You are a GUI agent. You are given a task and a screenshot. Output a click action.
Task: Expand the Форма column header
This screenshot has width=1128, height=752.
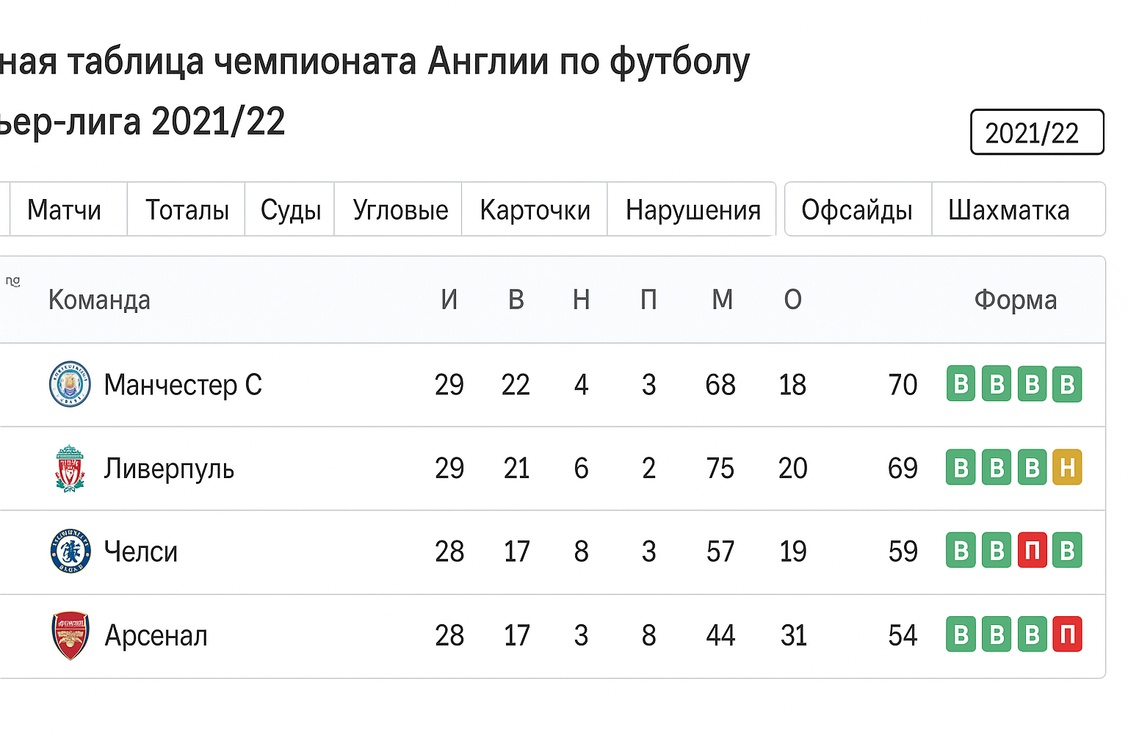tap(1015, 300)
